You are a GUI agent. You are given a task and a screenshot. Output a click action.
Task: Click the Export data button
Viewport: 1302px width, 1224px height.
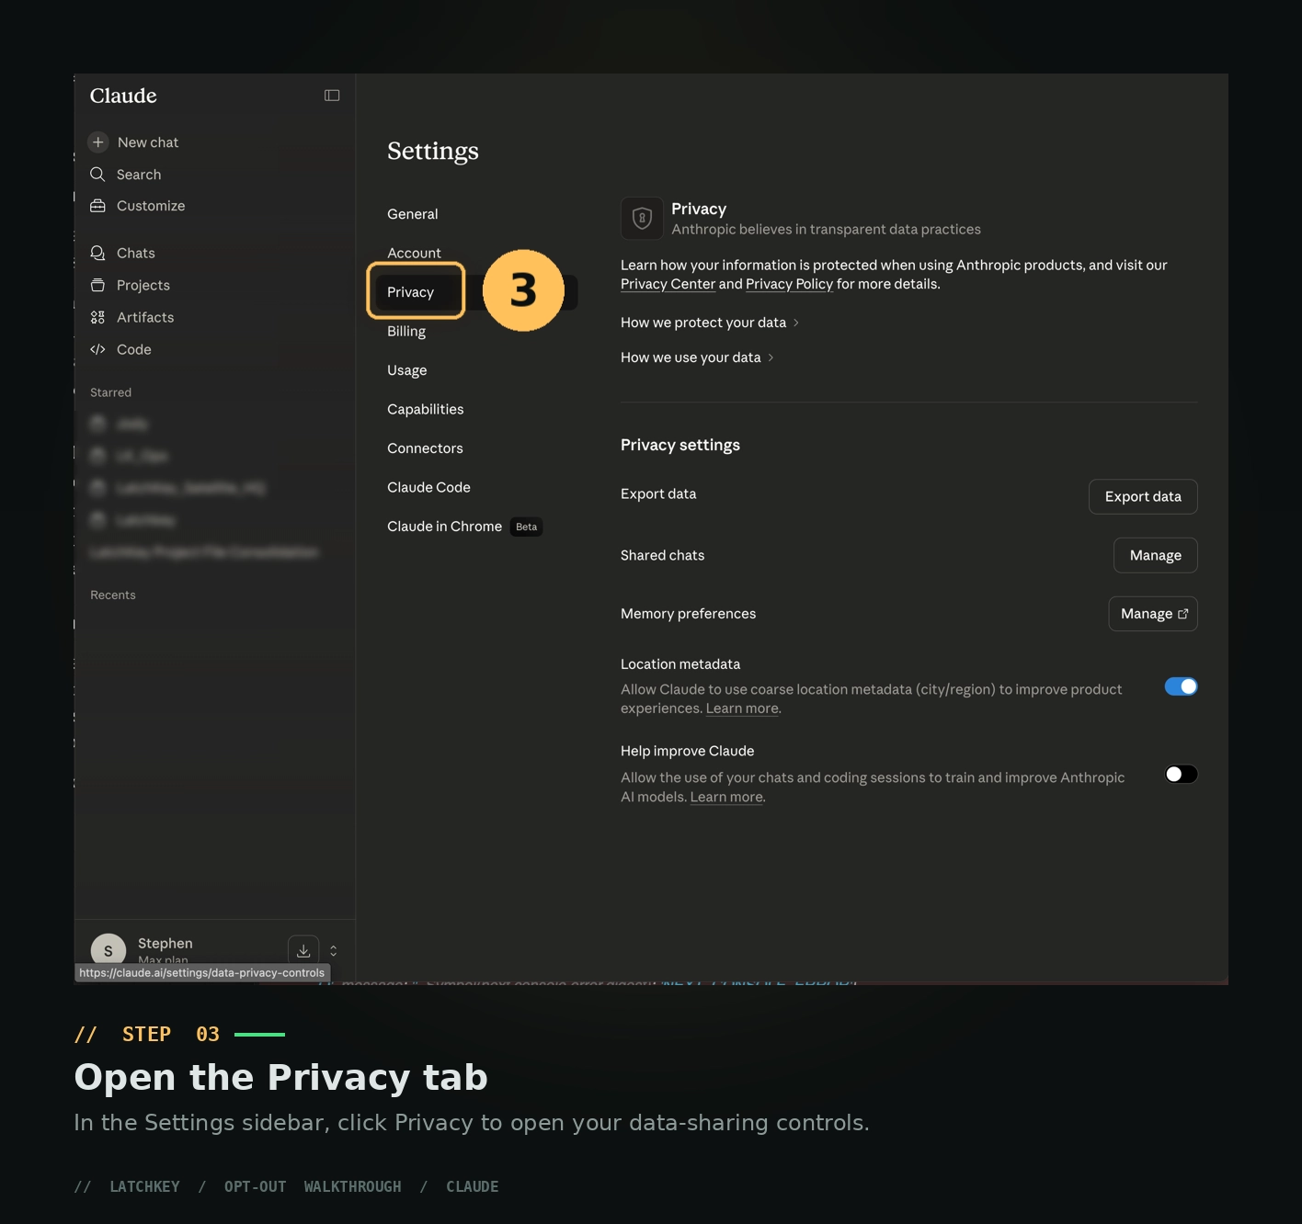point(1143,496)
